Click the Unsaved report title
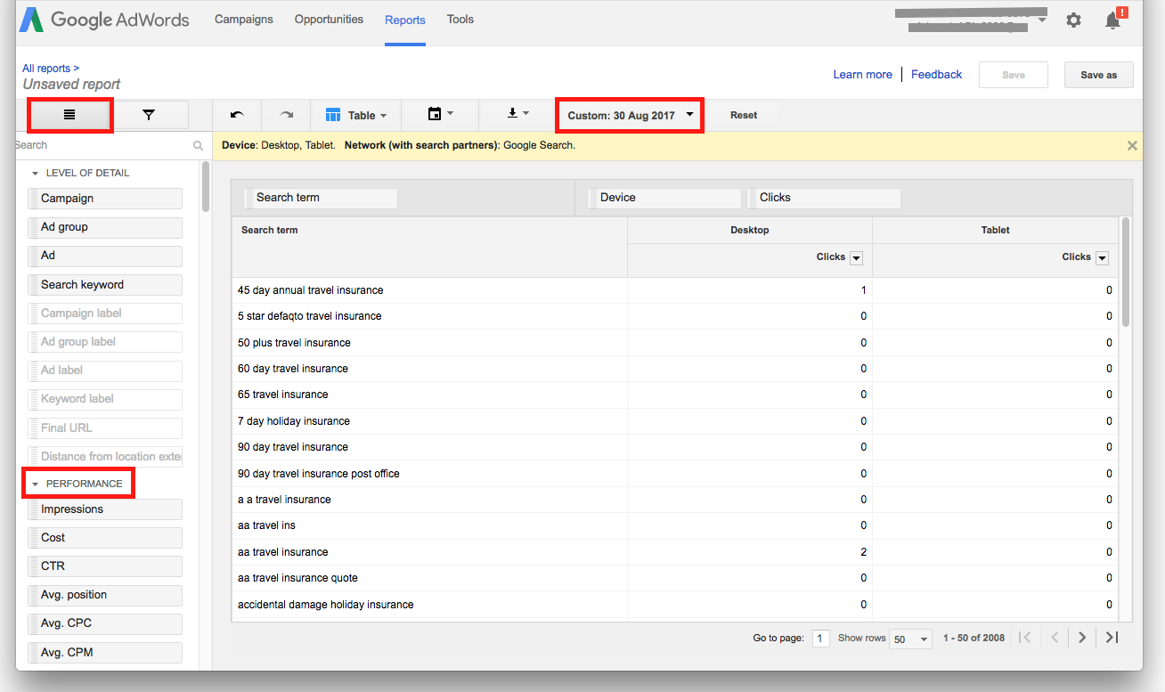Image resolution: width=1165 pixels, height=692 pixels. pyautogui.click(x=71, y=85)
